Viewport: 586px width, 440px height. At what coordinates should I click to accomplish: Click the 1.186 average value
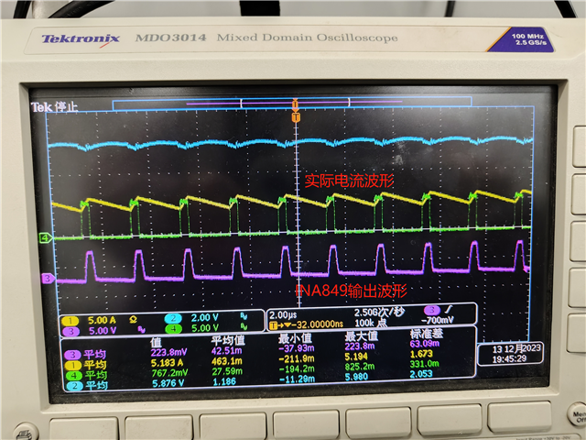pyautogui.click(x=224, y=381)
